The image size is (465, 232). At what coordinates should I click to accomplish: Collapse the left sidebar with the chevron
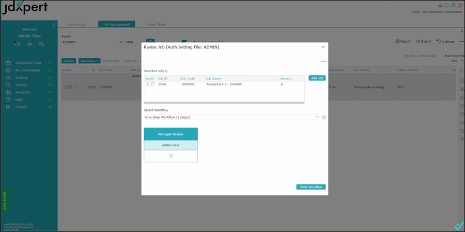(54, 24)
